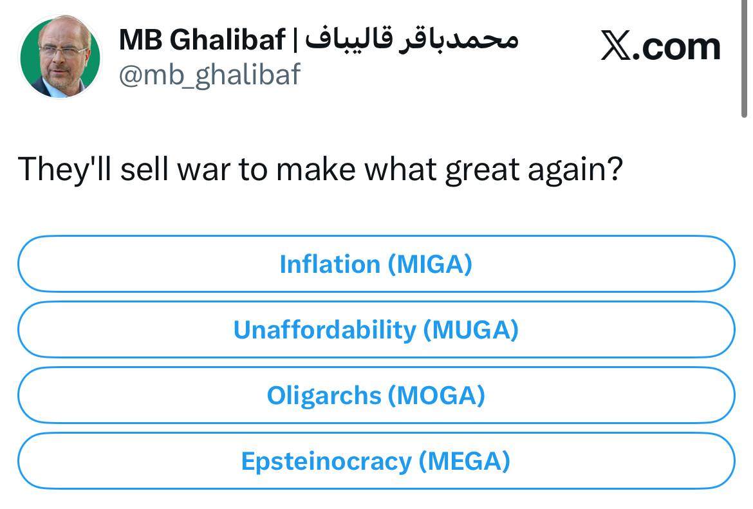
Task: Select the Unaffordability (MUGA) poll choice
Action: coord(376,329)
